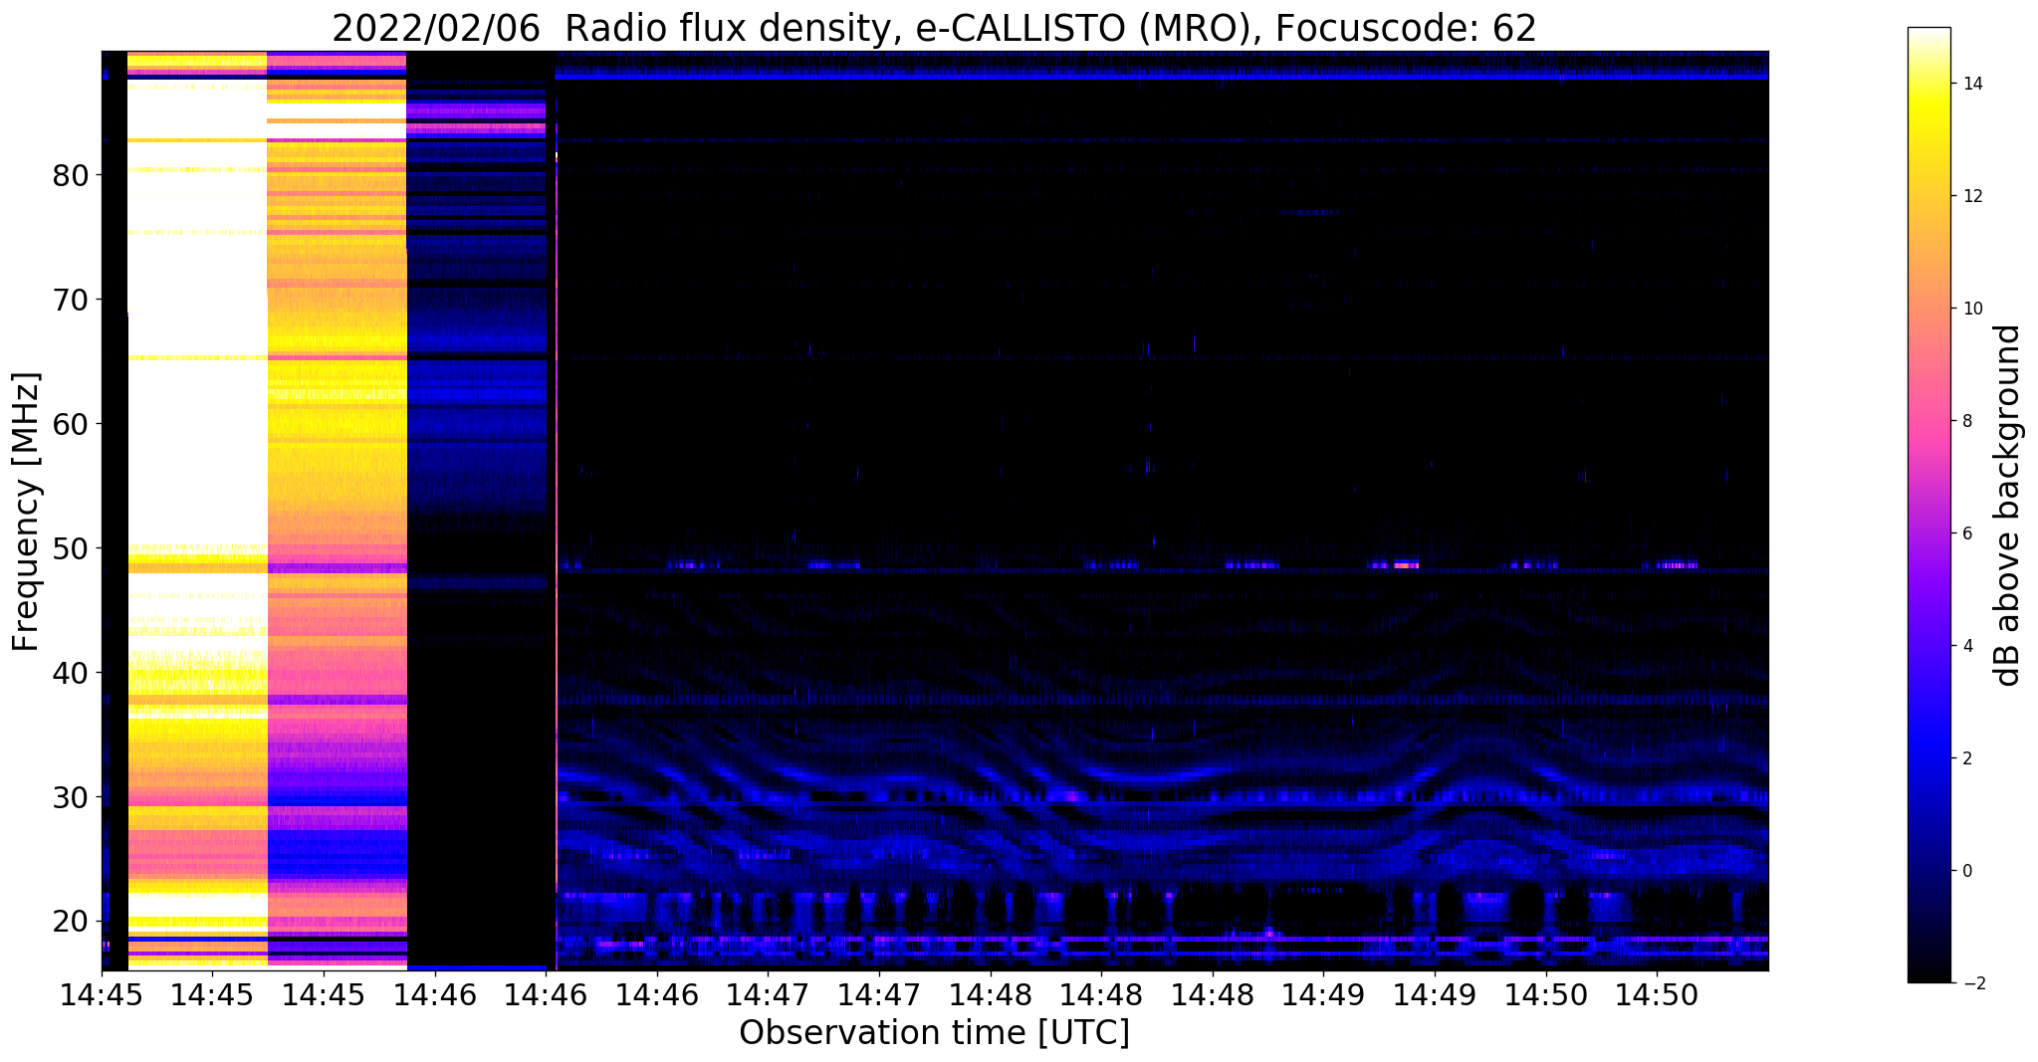Select the 'Observation time [UTC]' axis label

(x=934, y=1032)
